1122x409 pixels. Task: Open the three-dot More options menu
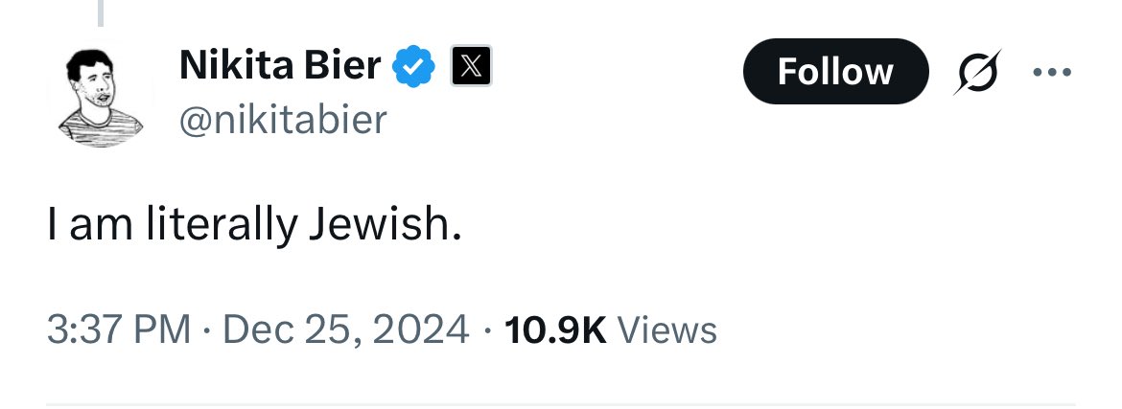[x=1053, y=72]
